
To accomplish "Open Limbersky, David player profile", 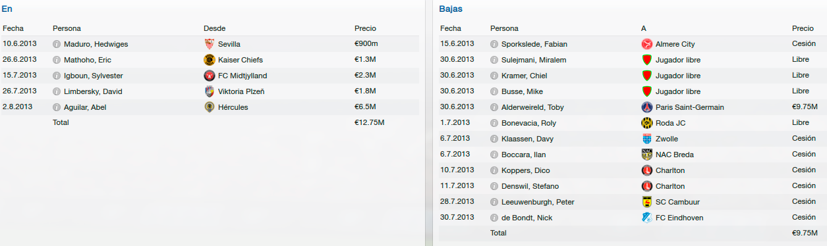I will coord(93,91).
